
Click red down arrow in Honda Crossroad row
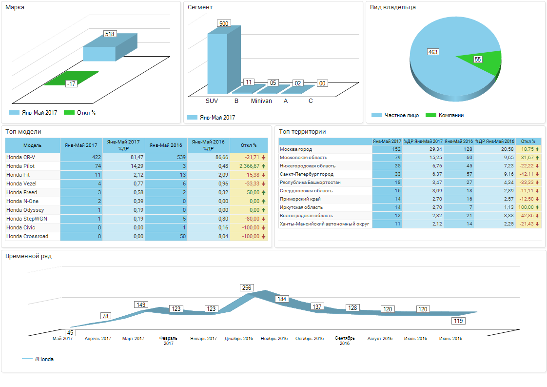263,236
